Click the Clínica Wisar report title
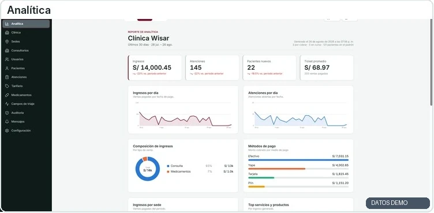 coord(148,38)
